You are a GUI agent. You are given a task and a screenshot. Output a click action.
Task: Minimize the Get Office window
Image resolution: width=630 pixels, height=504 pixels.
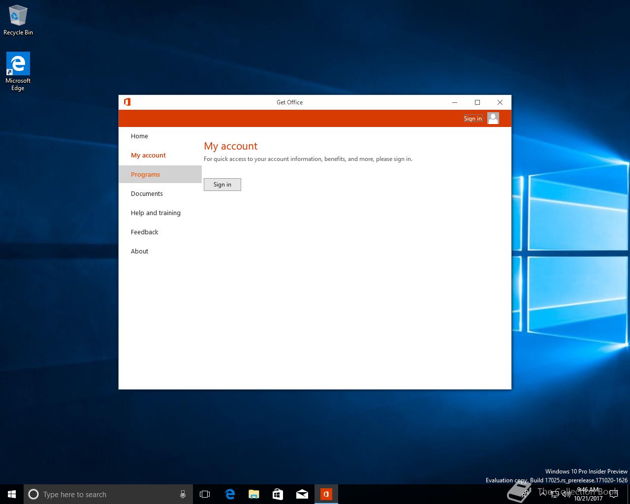(x=455, y=102)
